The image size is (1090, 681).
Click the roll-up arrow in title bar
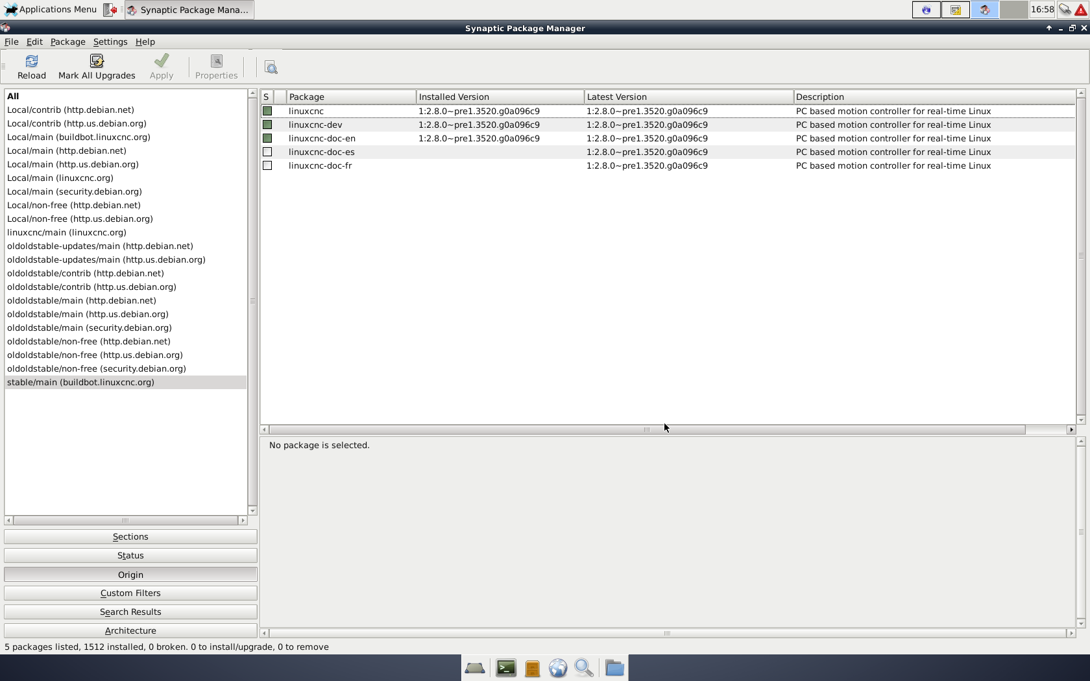click(x=1048, y=28)
